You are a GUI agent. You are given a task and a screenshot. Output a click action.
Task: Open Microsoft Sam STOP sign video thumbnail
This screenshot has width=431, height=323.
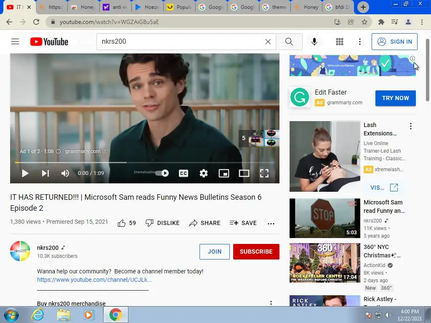tap(325, 218)
